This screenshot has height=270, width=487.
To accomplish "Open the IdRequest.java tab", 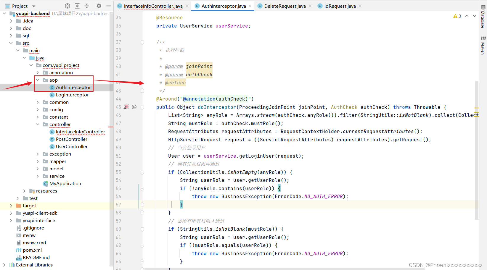I will point(340,6).
